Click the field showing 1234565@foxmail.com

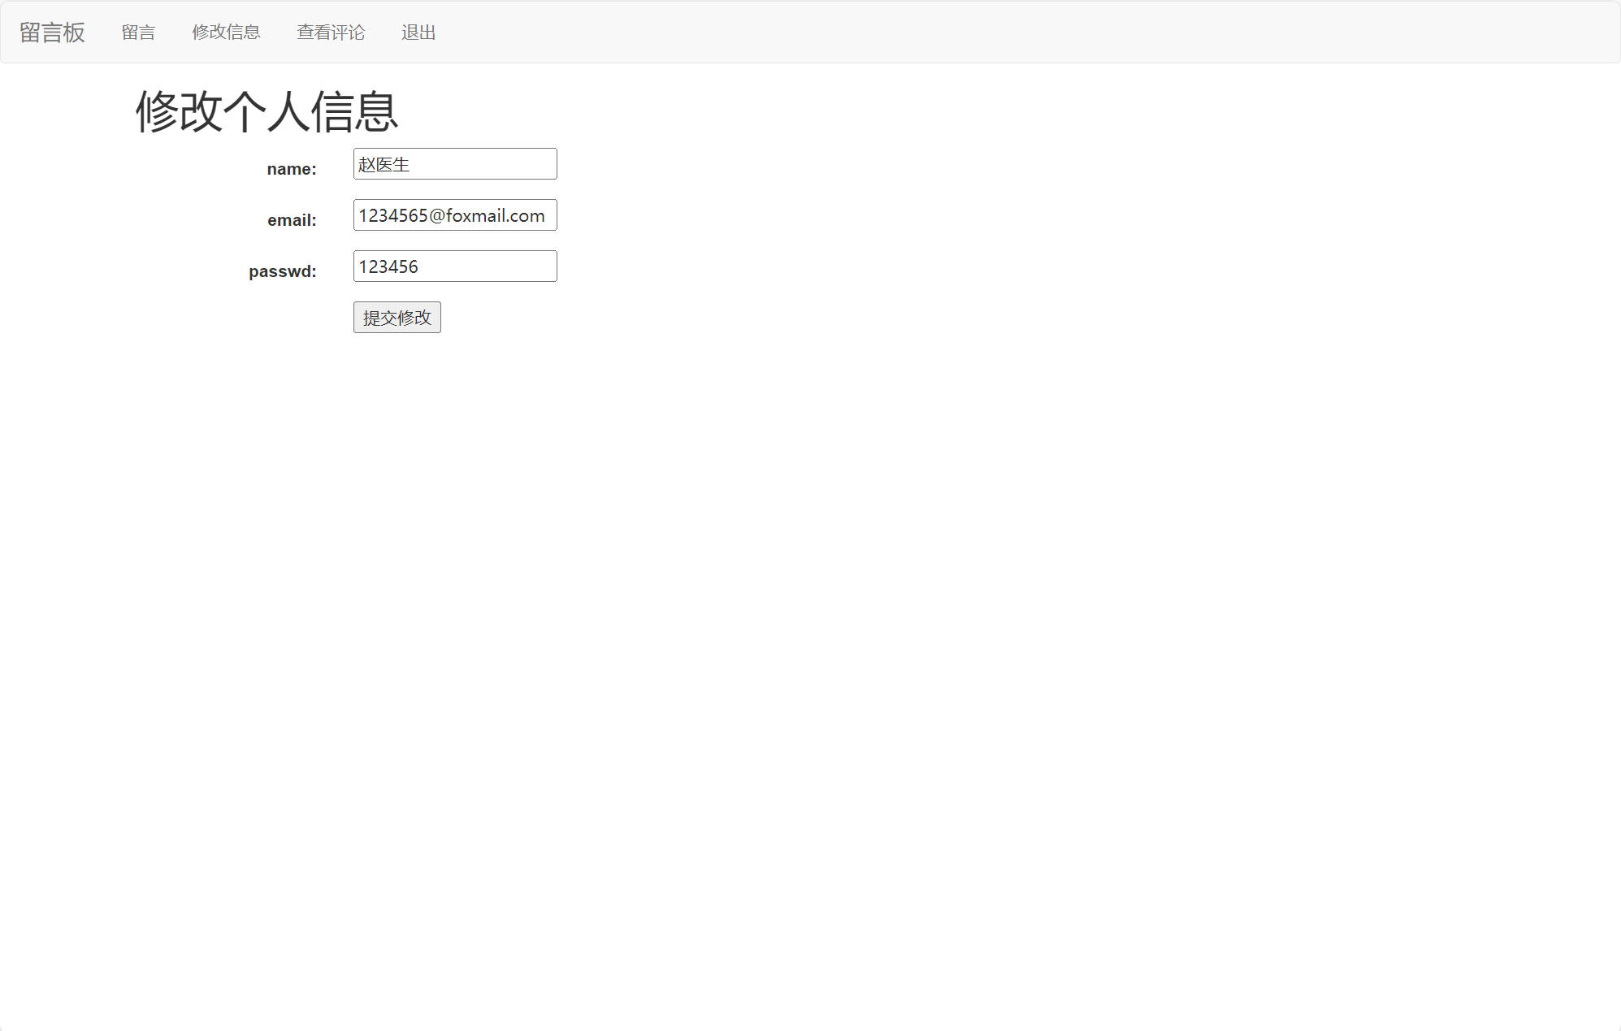pos(454,214)
